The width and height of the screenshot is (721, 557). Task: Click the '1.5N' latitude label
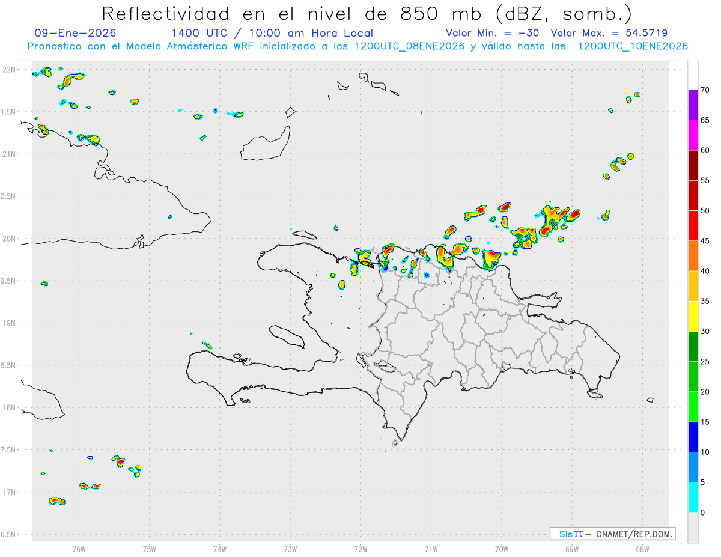pos(9,112)
